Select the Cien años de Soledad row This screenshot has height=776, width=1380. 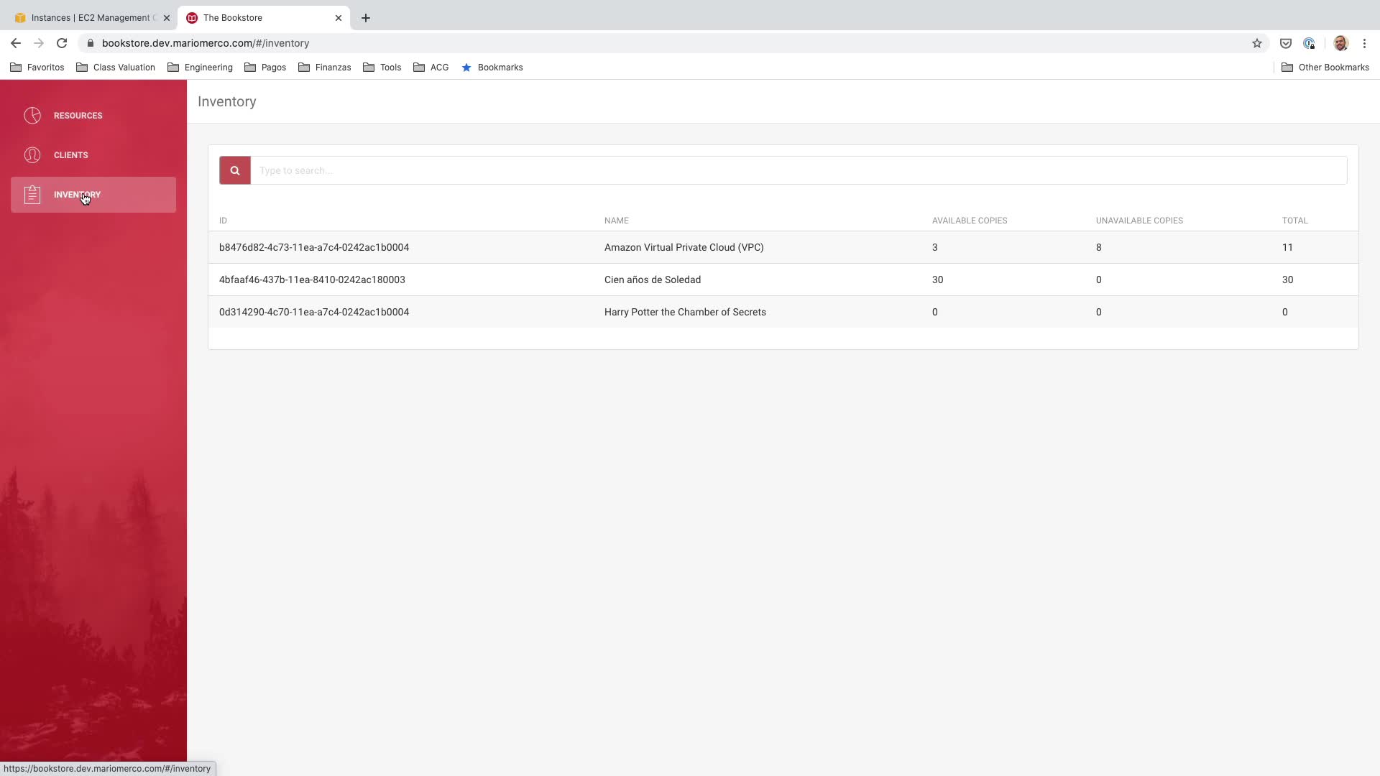point(652,280)
